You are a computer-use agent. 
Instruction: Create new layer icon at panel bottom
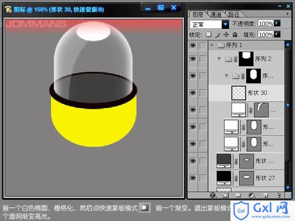[x=266, y=195]
